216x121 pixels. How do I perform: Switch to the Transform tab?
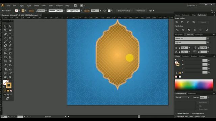[192, 93]
